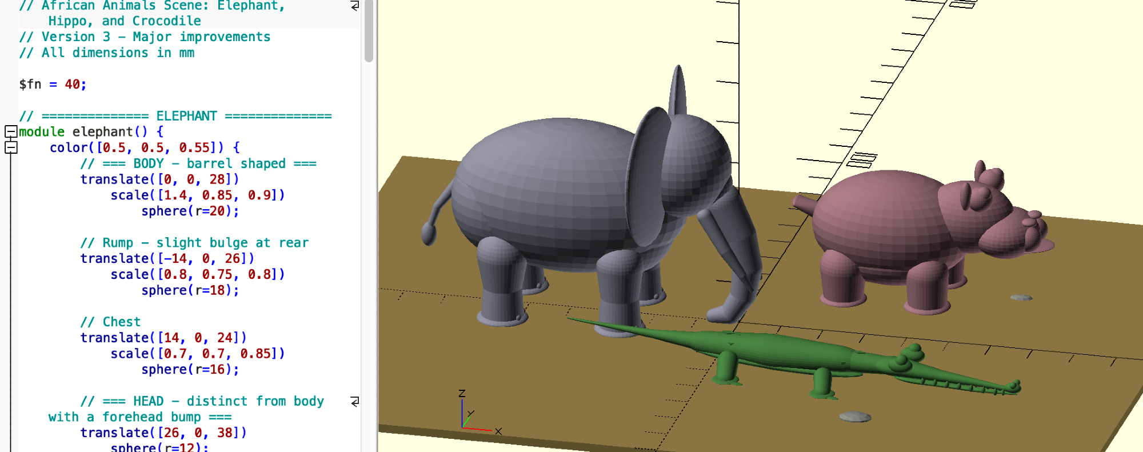Collapse the color() block fold marker
The width and height of the screenshot is (1143, 452).
[x=11, y=148]
